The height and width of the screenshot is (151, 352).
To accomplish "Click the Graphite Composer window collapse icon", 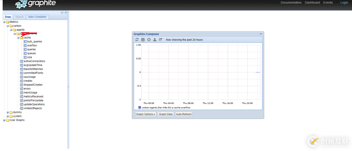I will click(x=261, y=34).
